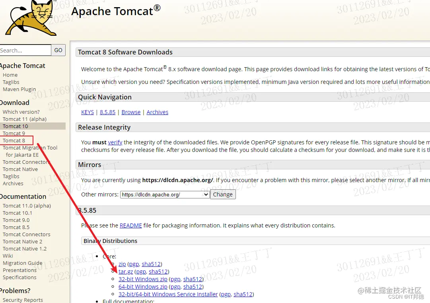
Task: Click sha512 for 64-bit Windows zip
Action: coord(193,287)
